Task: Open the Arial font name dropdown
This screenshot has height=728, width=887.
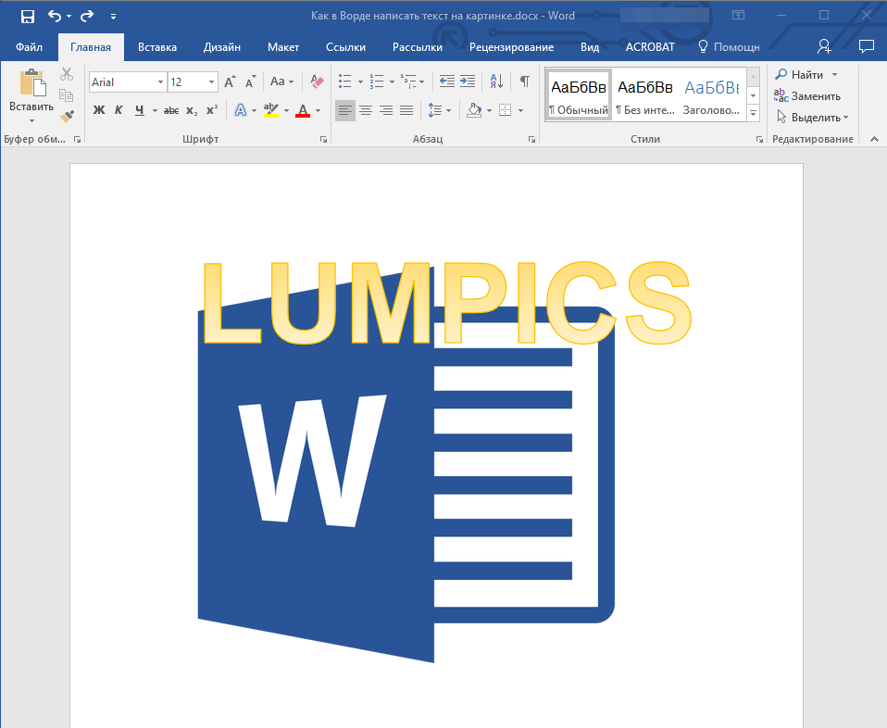Action: (161, 82)
